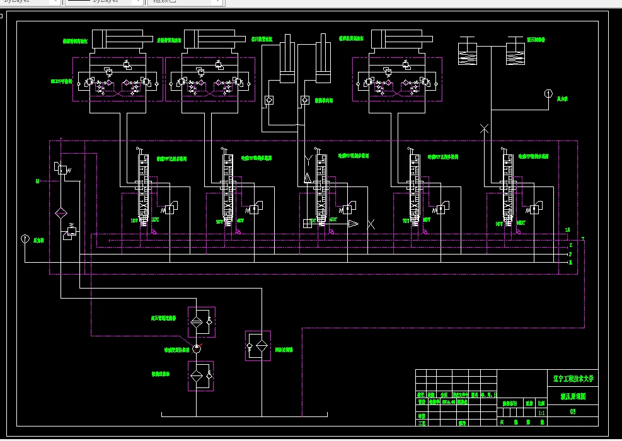Open the 随颜色 plot style dropdown
Image resolution: width=622 pixels, height=441 pixels.
(x=217, y=2)
